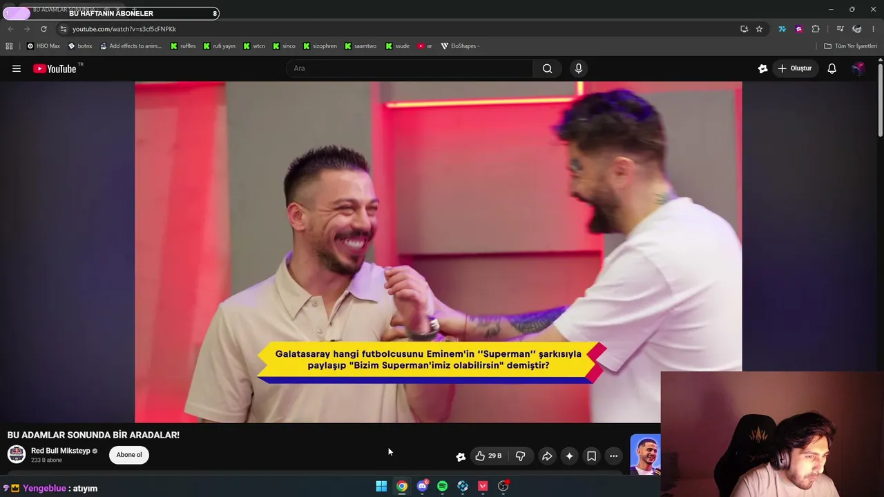
Task: Open the Chrome apps grid in bookmarks bar
Action: 9,46
